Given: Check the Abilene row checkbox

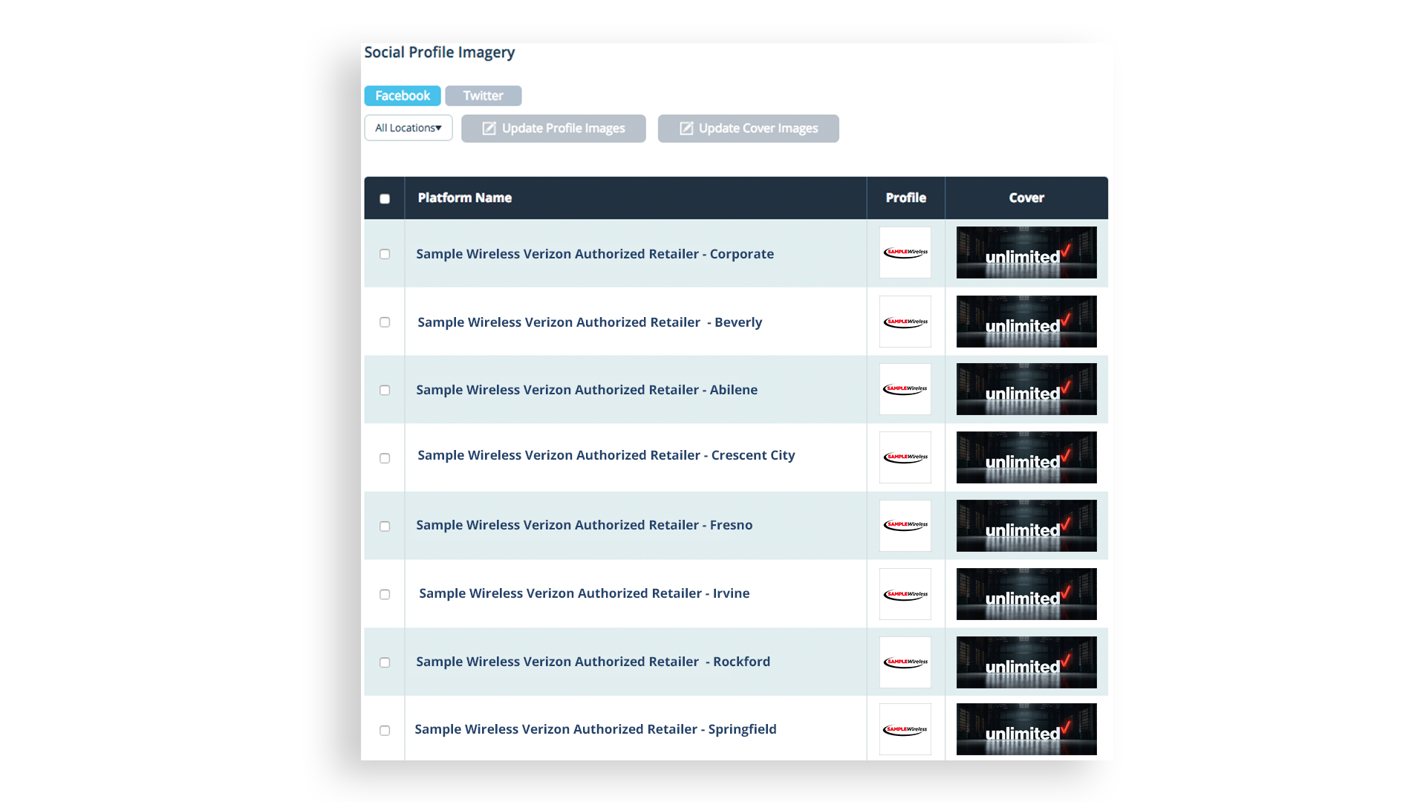Looking at the screenshot, I should [385, 390].
